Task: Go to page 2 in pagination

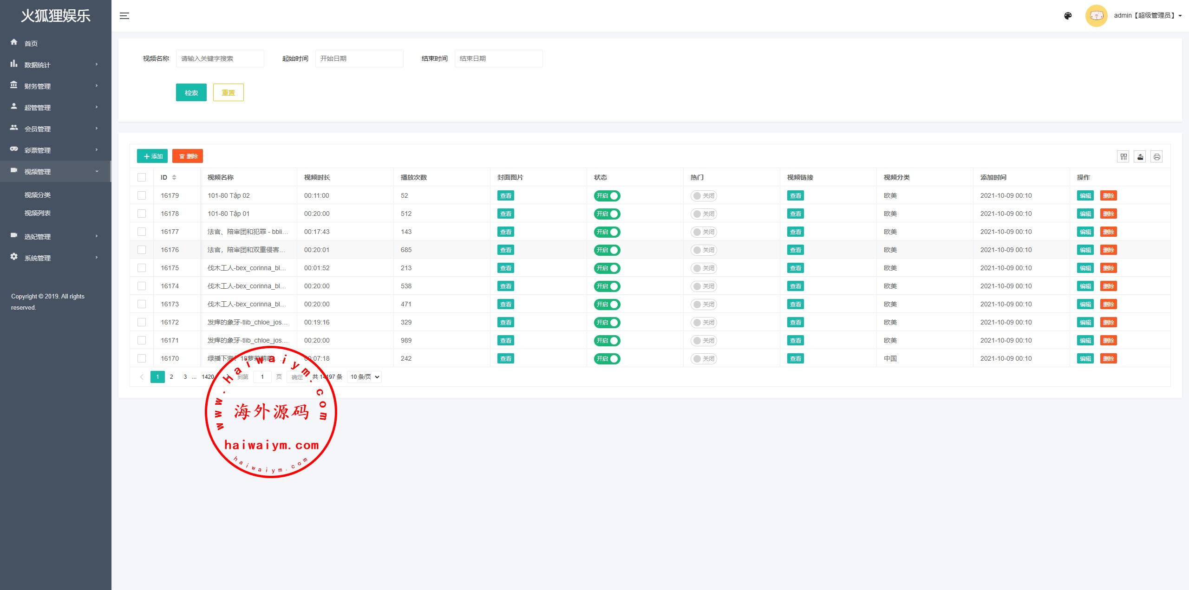Action: coord(171,377)
